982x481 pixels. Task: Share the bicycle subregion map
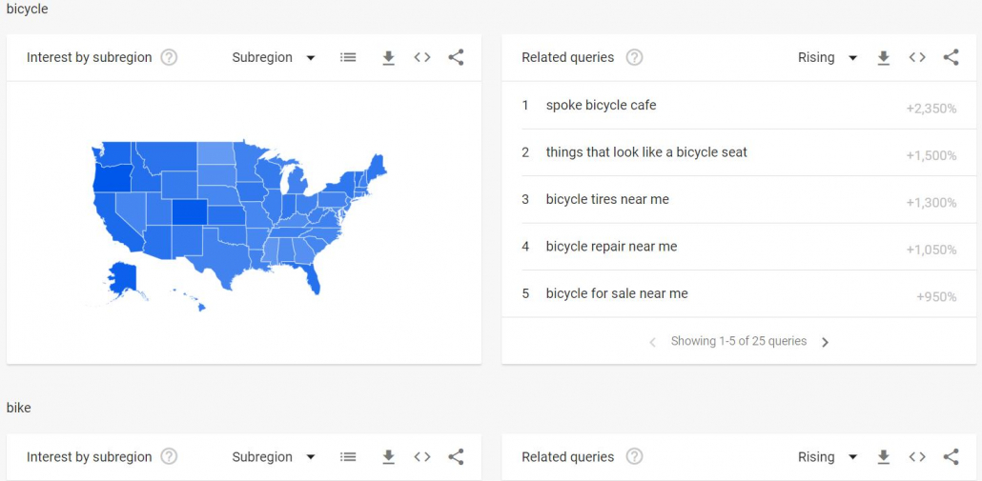click(x=456, y=57)
